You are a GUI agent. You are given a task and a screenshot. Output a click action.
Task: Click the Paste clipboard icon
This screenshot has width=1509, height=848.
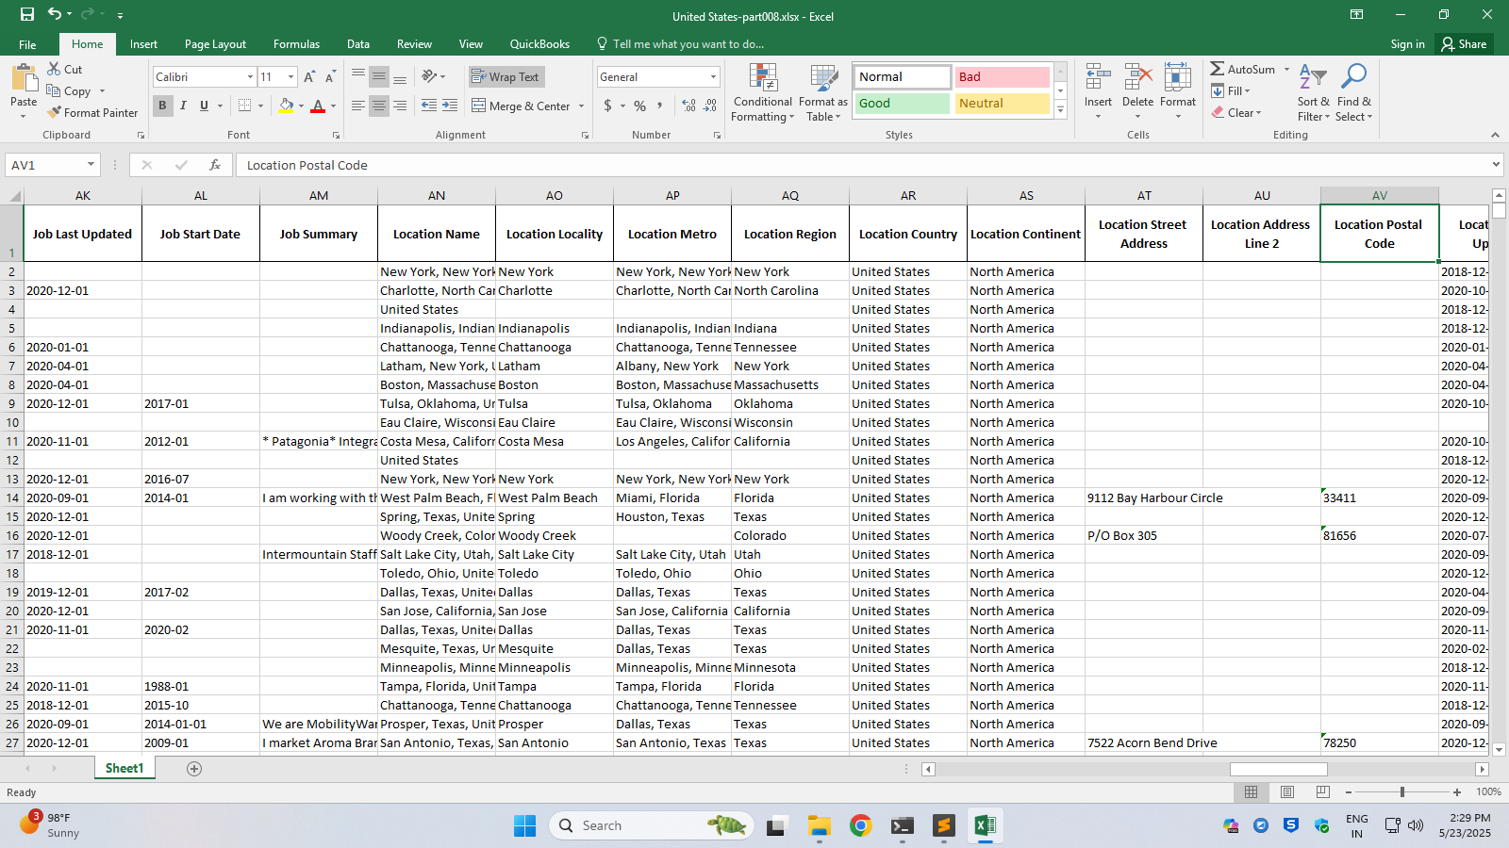24,78
